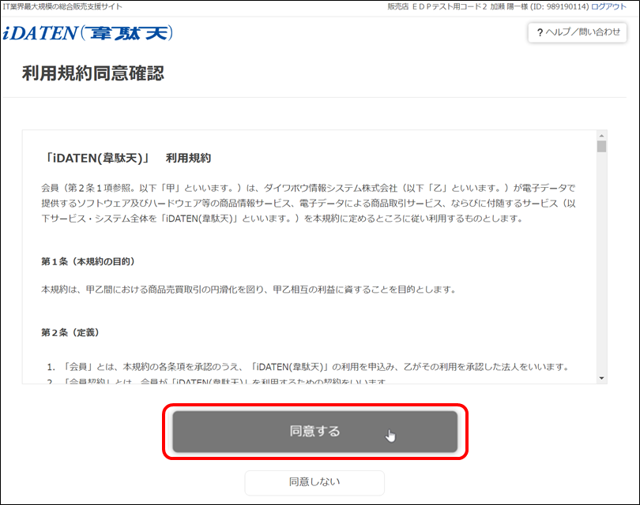Click the iDATEN (韋駄天) logo
The height and width of the screenshot is (505, 640).
(88, 33)
